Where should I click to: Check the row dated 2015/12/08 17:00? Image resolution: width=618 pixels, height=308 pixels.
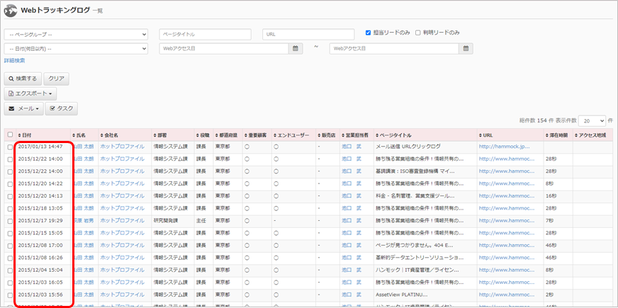[10, 246]
